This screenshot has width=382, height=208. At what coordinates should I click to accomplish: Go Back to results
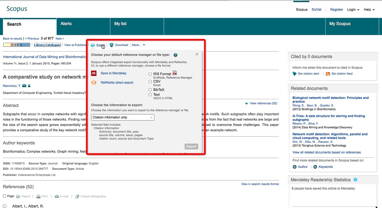point(13,39)
